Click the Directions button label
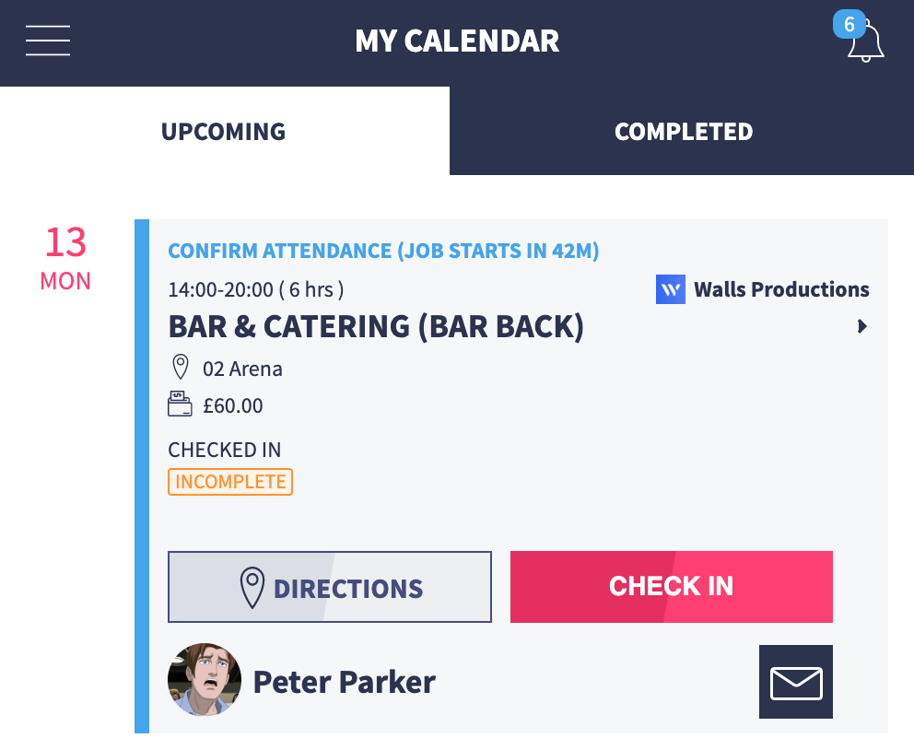 [348, 589]
